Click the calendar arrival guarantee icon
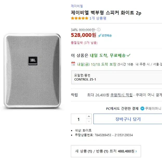162x162 pixels. pyautogui.click(x=73, y=64)
